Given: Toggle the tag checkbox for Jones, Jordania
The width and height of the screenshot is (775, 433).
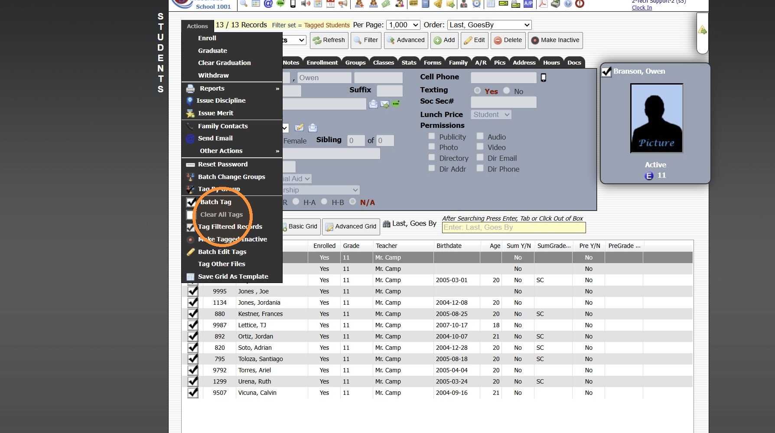Looking at the screenshot, I should click(193, 303).
